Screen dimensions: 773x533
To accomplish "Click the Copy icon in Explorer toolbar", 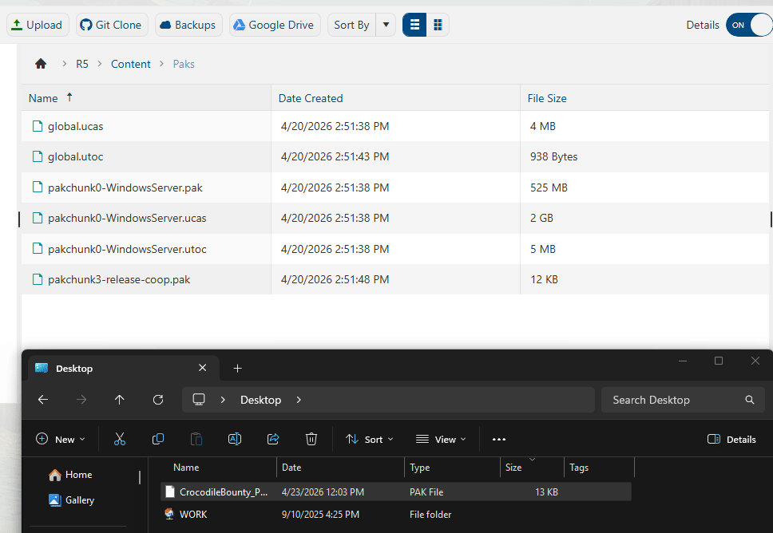I will click(x=158, y=439).
